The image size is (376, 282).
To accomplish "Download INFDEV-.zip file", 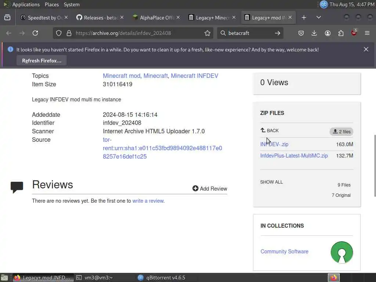I will point(274,144).
